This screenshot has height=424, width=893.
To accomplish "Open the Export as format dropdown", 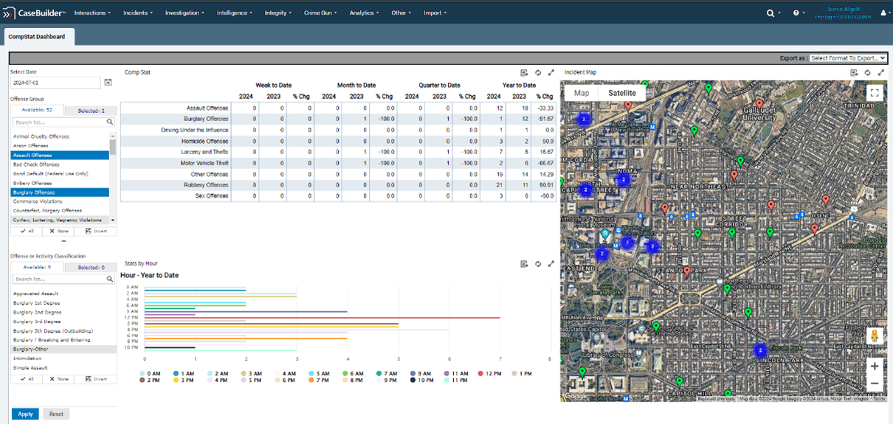I will tap(848, 58).
